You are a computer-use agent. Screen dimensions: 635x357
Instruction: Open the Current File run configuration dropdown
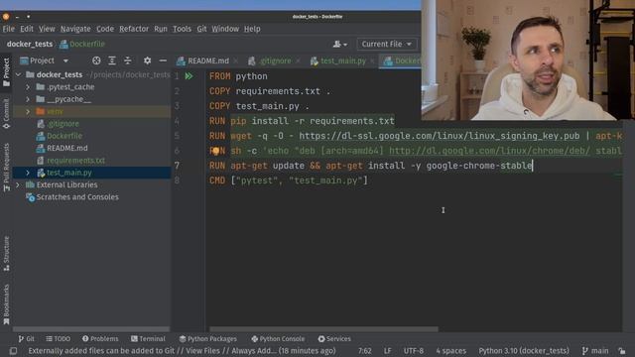[386, 44]
